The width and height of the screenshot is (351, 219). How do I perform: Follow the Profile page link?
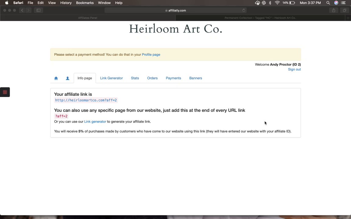151,54
